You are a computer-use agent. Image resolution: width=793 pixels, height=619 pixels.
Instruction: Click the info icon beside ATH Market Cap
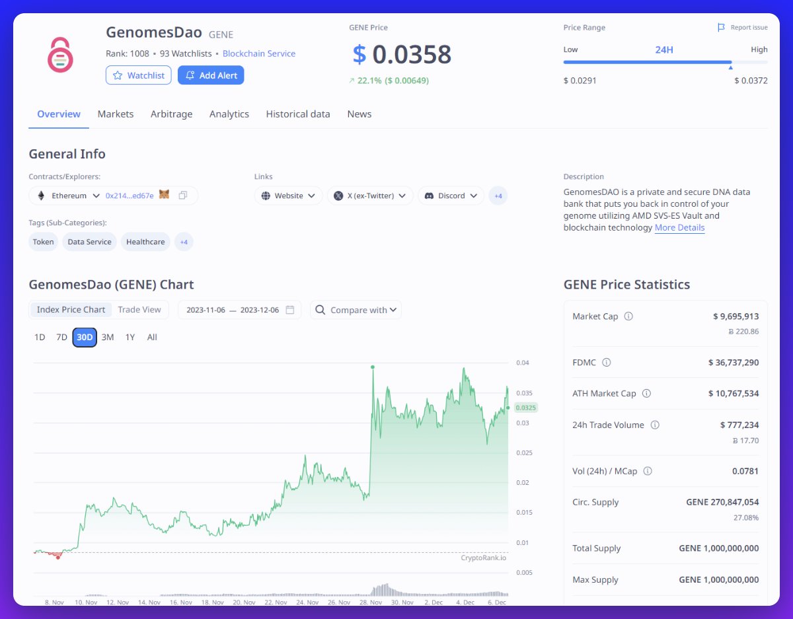646,393
